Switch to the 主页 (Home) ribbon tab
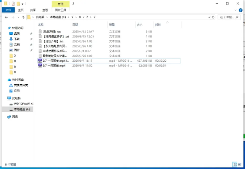Screen dimensions: 245x169 [21, 10]
